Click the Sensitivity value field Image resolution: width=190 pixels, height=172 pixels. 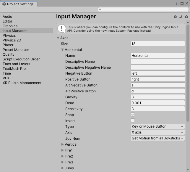(x=158, y=109)
